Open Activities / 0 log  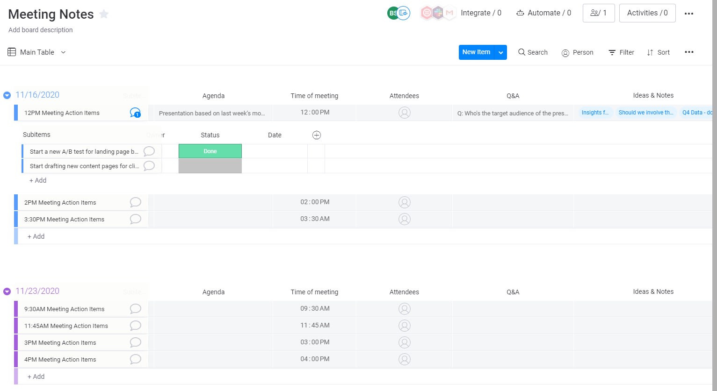(x=647, y=13)
